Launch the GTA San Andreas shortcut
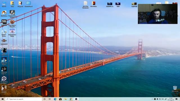Image resolution: width=180 pixels, height=101 pixels. (4, 89)
